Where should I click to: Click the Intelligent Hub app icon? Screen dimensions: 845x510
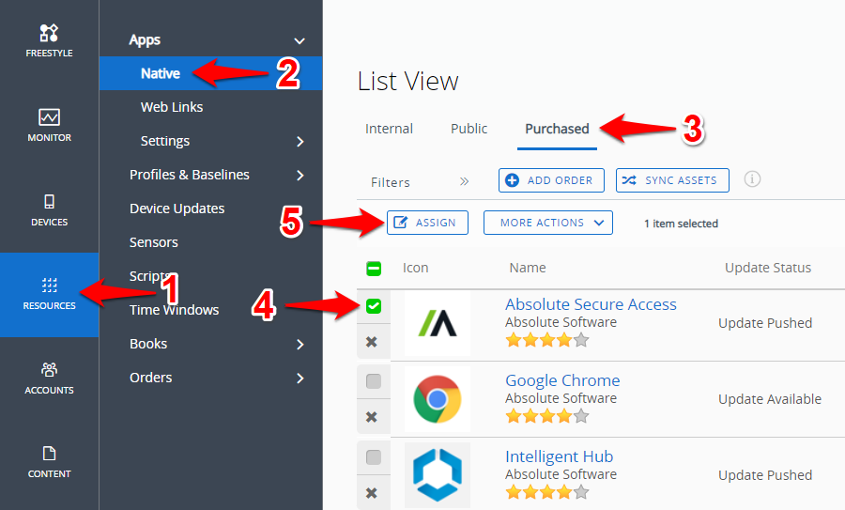(438, 475)
